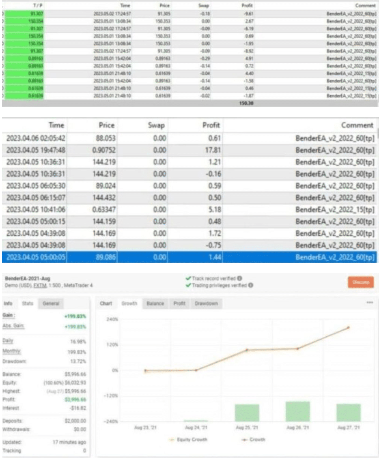Viewport: 379px width, 458px height.
Task: Open the Drawdown chart tab
Action: coord(206,303)
